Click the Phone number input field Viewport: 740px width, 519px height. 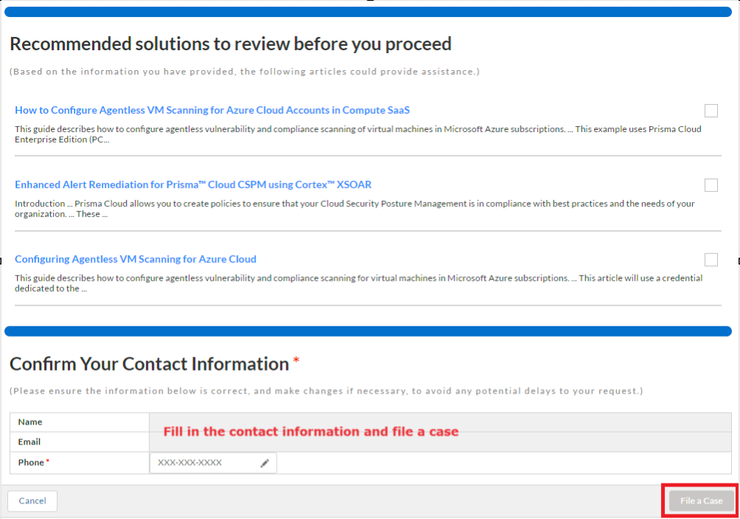tap(213, 463)
